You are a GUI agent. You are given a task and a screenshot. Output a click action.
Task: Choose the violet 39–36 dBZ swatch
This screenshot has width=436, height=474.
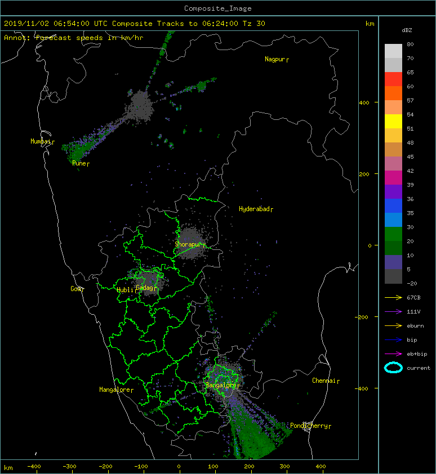[393, 191]
